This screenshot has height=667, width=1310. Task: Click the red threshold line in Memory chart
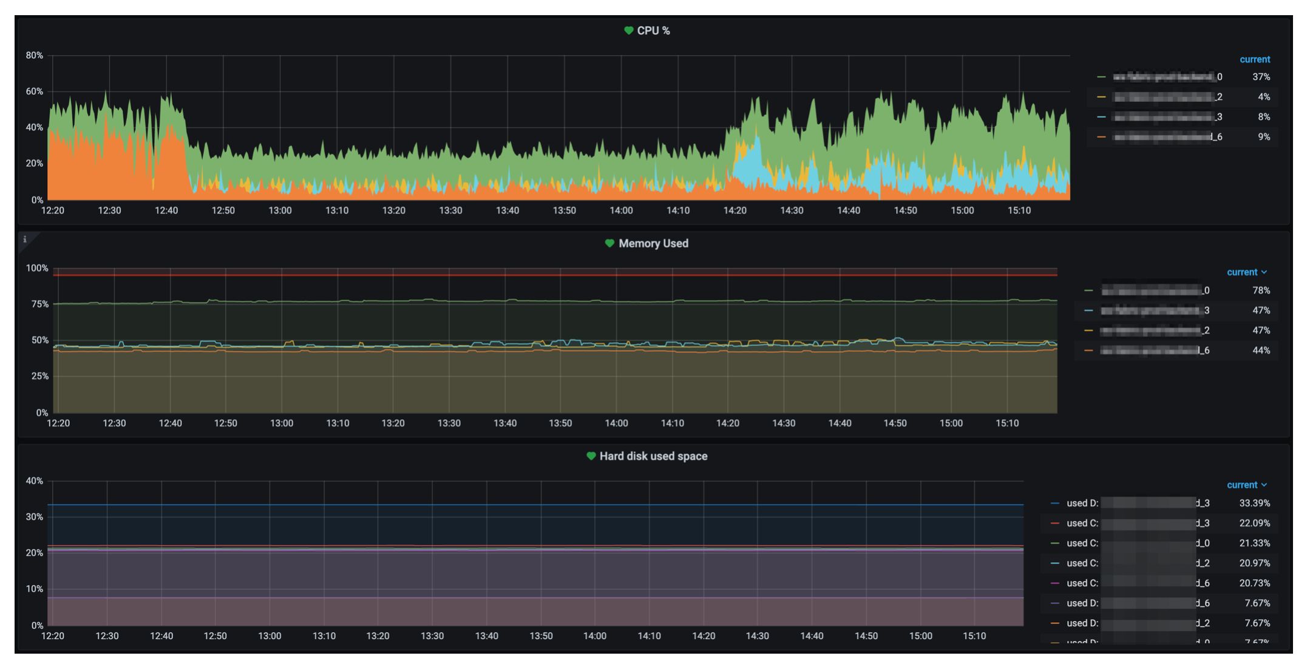coord(546,275)
